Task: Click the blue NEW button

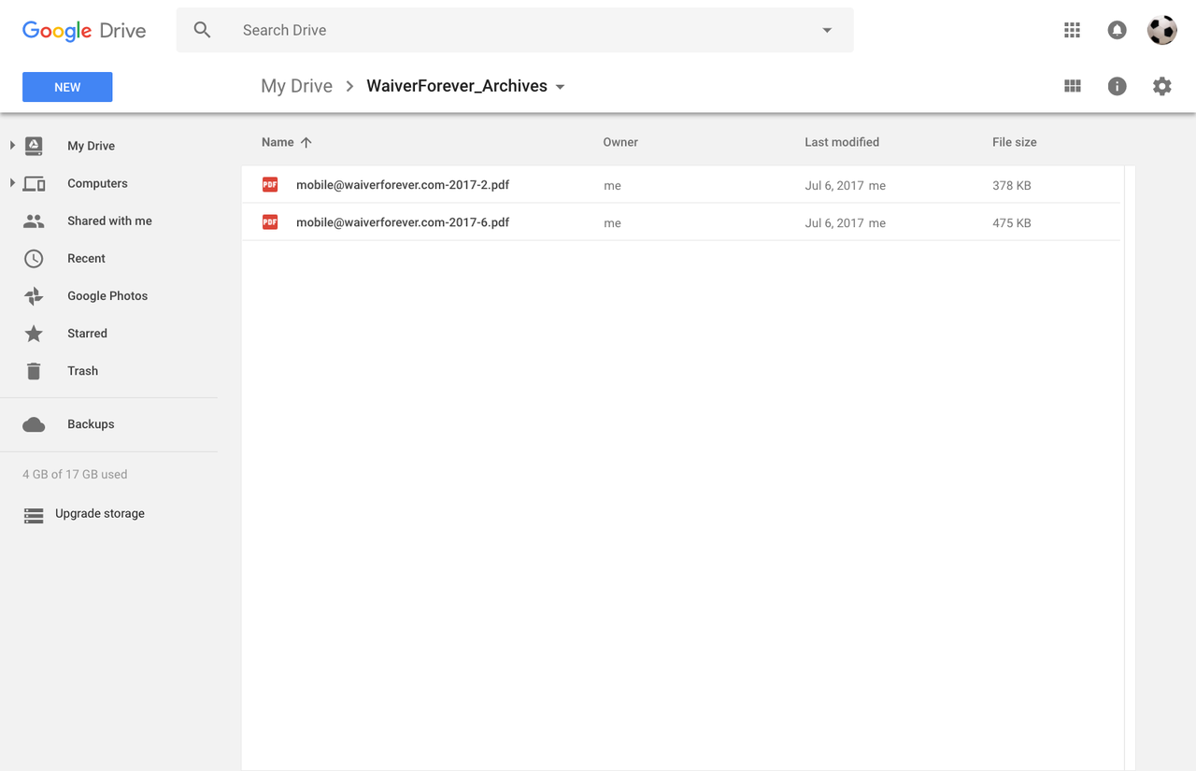Action: (67, 87)
